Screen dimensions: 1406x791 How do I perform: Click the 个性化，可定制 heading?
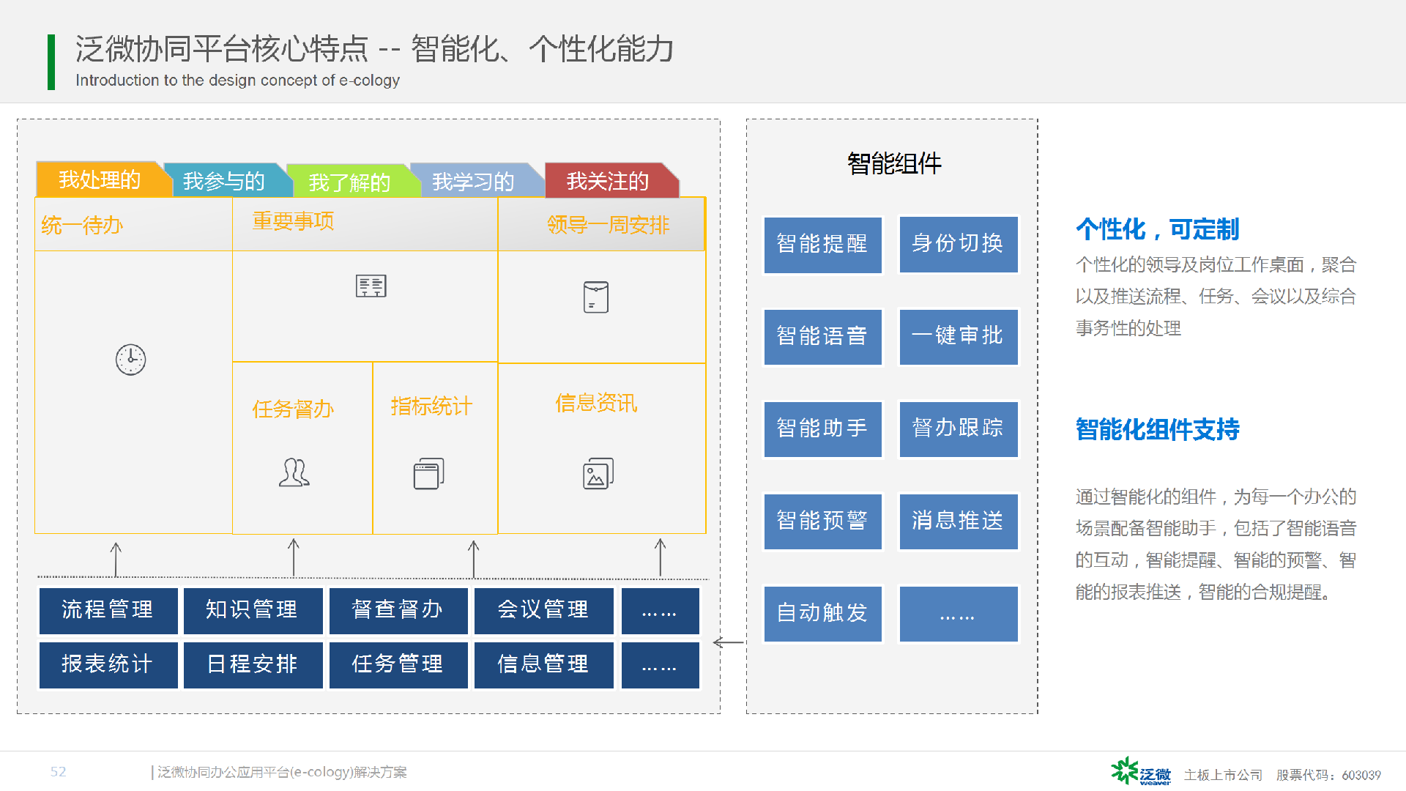click(x=1157, y=229)
